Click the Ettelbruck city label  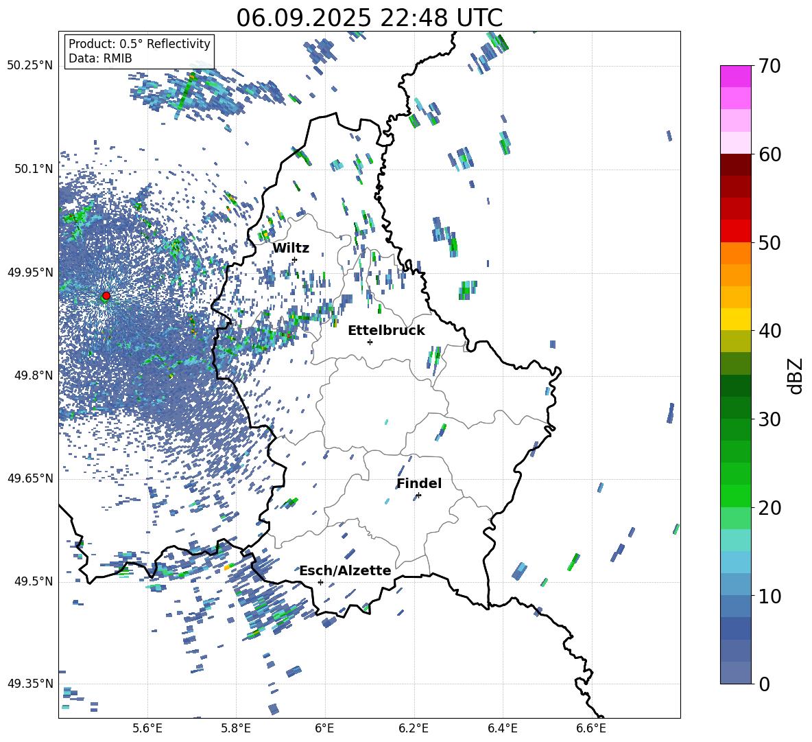[x=386, y=331]
